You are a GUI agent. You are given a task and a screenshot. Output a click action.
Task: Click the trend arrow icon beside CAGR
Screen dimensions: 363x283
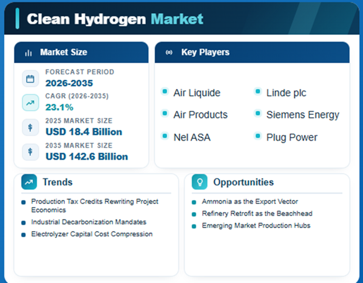click(30, 103)
